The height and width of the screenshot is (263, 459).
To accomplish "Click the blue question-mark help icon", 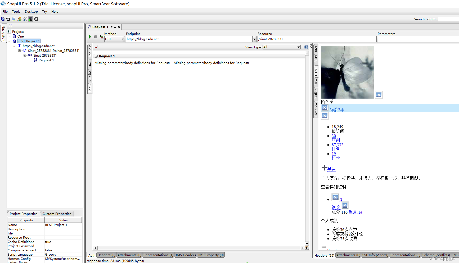I will pos(306,47).
